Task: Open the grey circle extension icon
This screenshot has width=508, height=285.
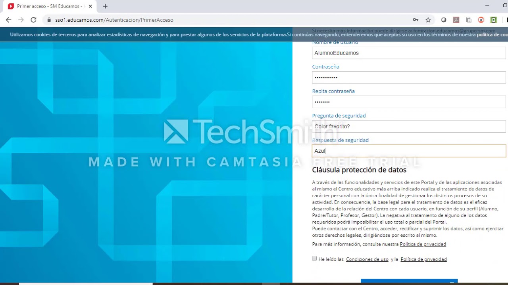Action: pyautogui.click(x=444, y=20)
